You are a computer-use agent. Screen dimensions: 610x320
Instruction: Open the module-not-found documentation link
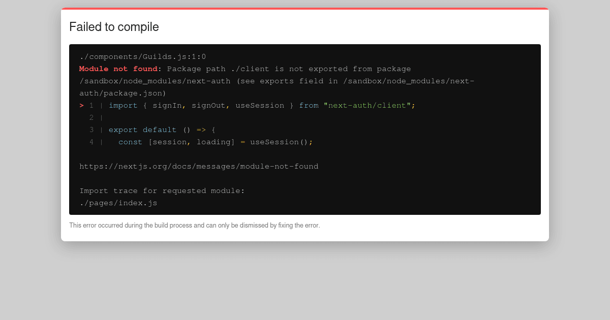[x=199, y=166]
